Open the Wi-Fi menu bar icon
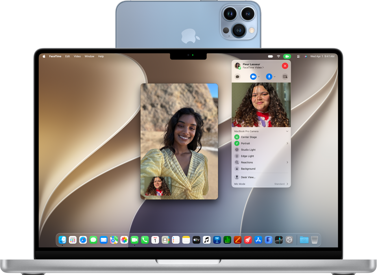This screenshot has width=377, height=275. pos(279,56)
